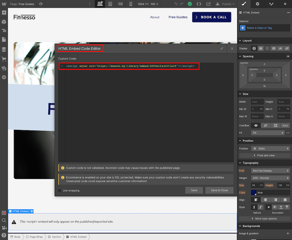
Task: Open the Ecommerce cart panel
Action: (x=4, y=59)
